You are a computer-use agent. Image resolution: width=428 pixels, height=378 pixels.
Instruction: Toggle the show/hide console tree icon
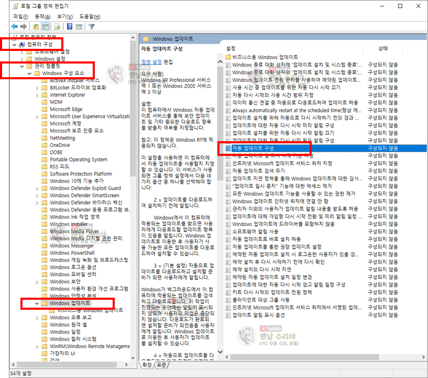click(x=45, y=27)
